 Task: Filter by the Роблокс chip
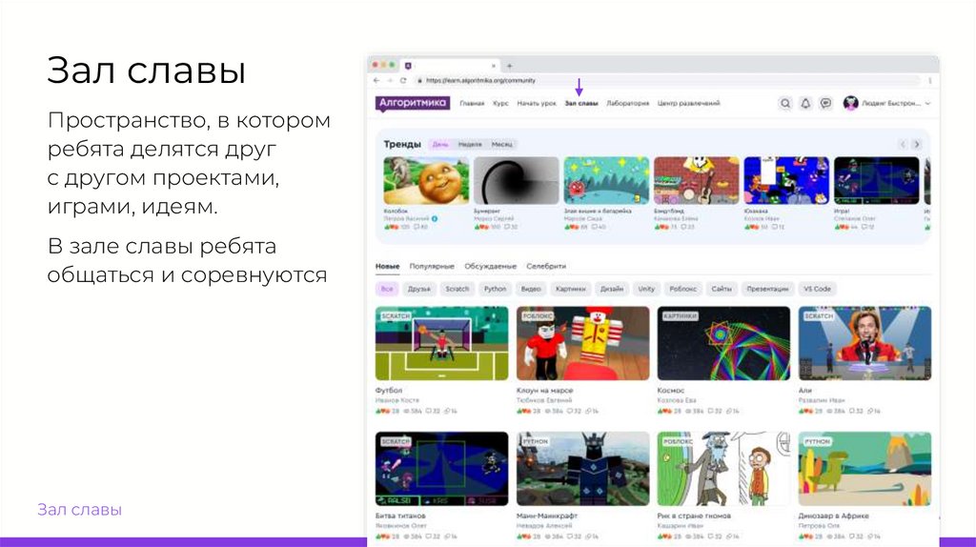pos(682,289)
